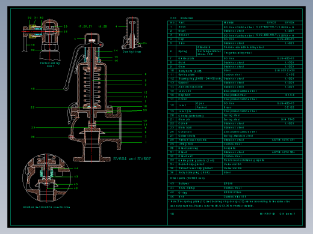Click 'Gland nut' in table row 32
Viewport: 313px width, 234px height.
[x=185, y=157]
